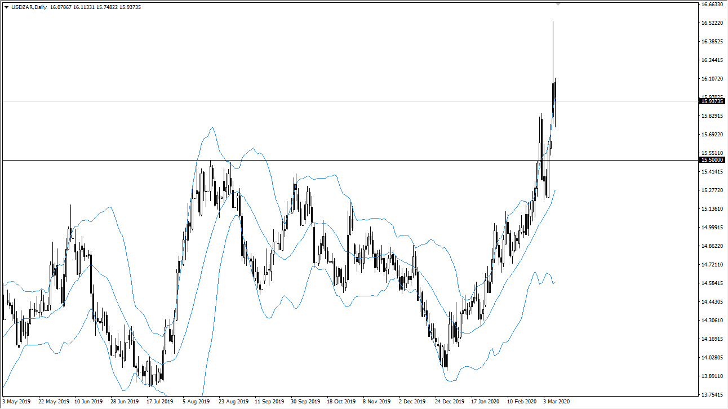Click the 14.16915 price scale label
The width and height of the screenshot is (728, 409).
click(712, 339)
